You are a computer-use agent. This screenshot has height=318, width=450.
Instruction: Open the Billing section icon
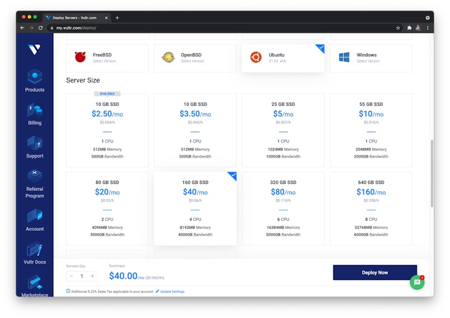pos(35,111)
